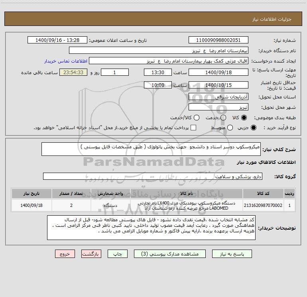Click the گروه کالا label
Viewport: 307px width, 297px height.
pos(285,177)
